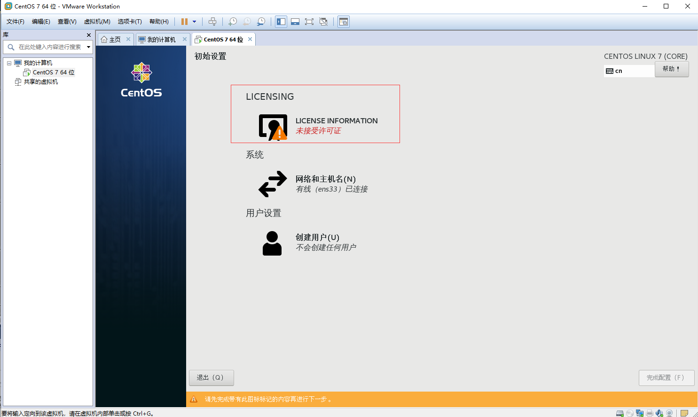Click the CENTOS LINUX 7 (CORE) label
Image resolution: width=698 pixels, height=417 pixels.
(x=646, y=56)
